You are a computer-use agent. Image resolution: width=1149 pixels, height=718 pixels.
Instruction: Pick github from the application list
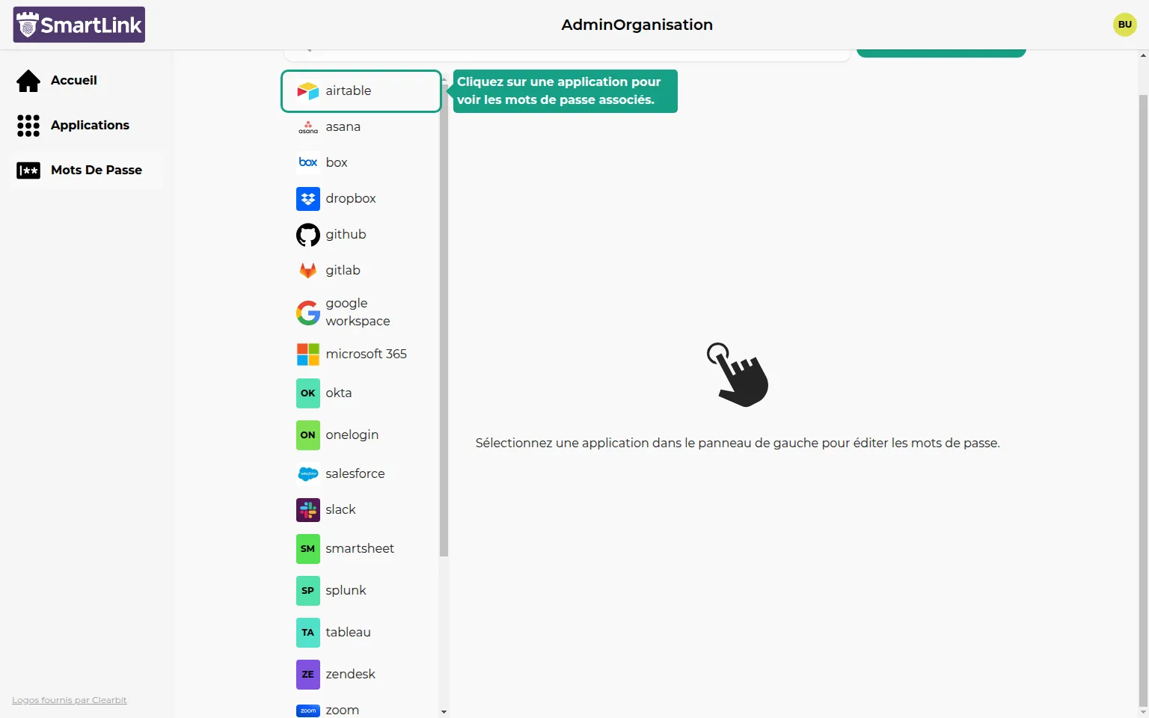[346, 235]
